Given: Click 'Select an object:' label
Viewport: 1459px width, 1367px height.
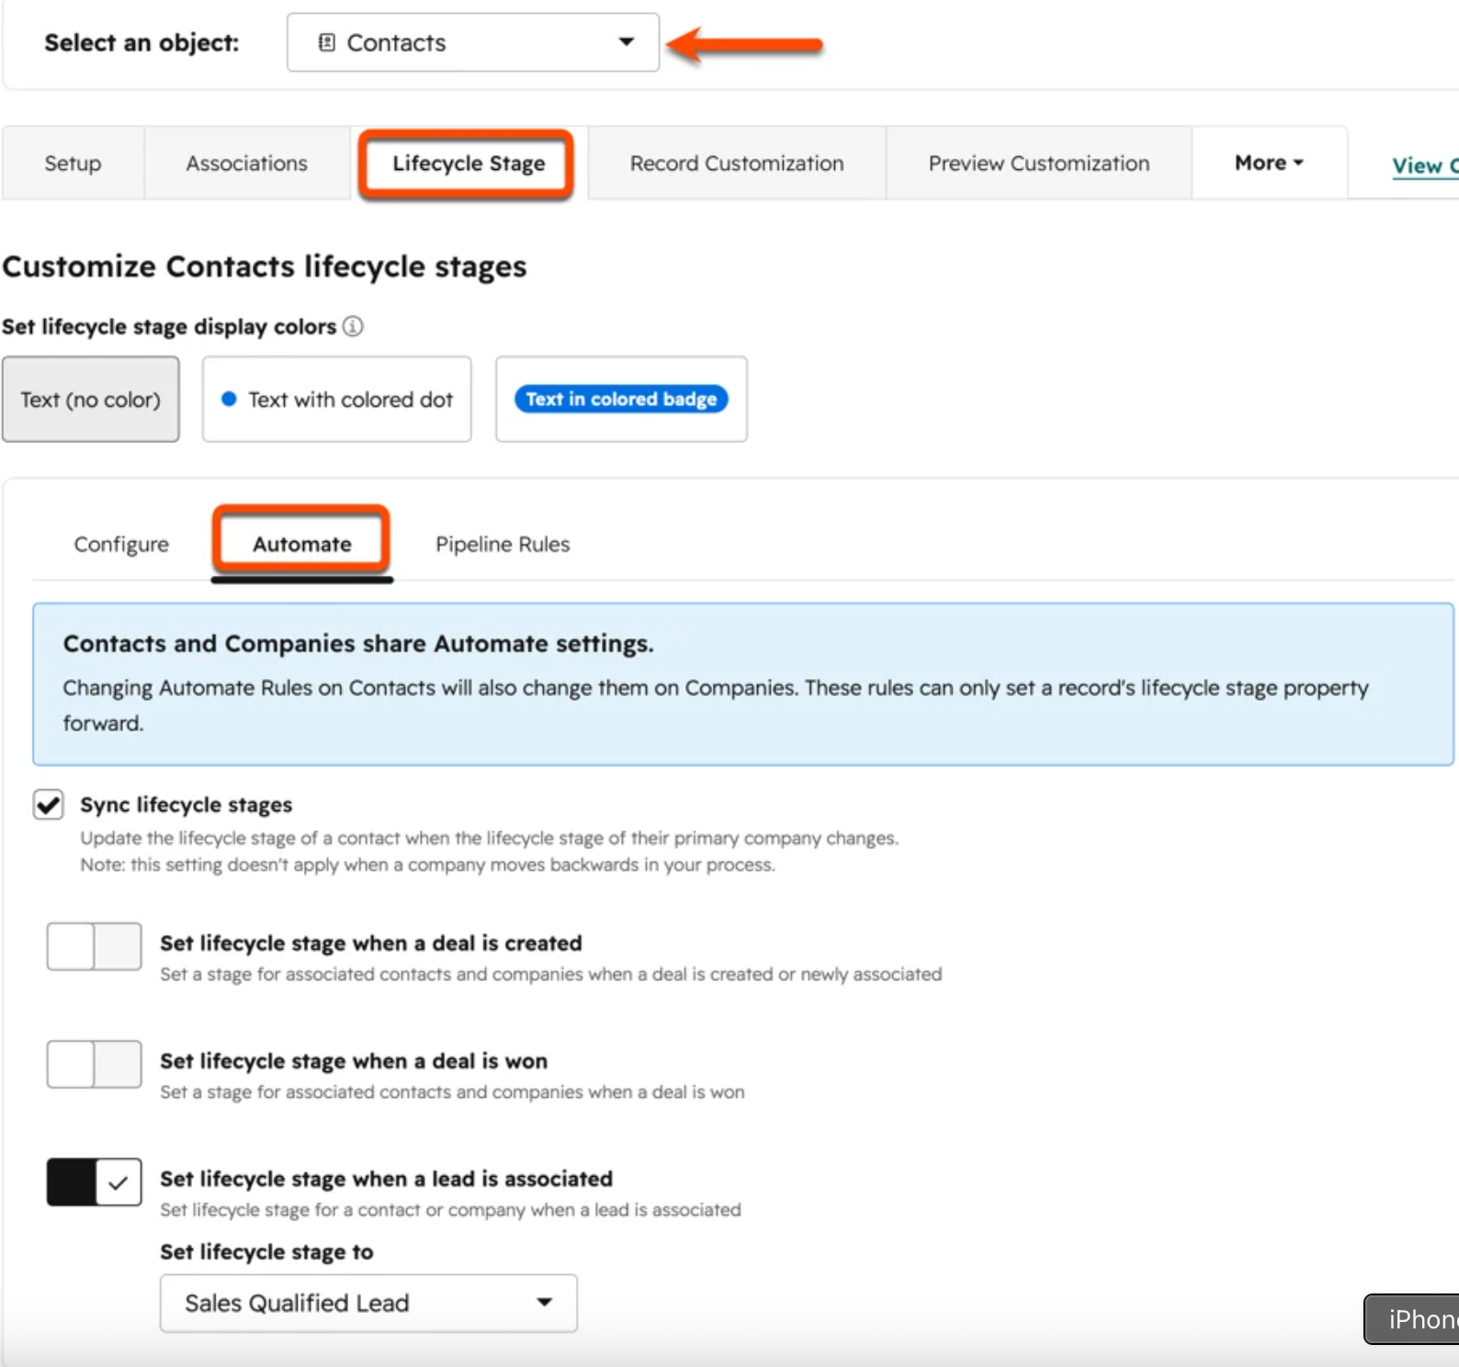Looking at the screenshot, I should coord(141,43).
